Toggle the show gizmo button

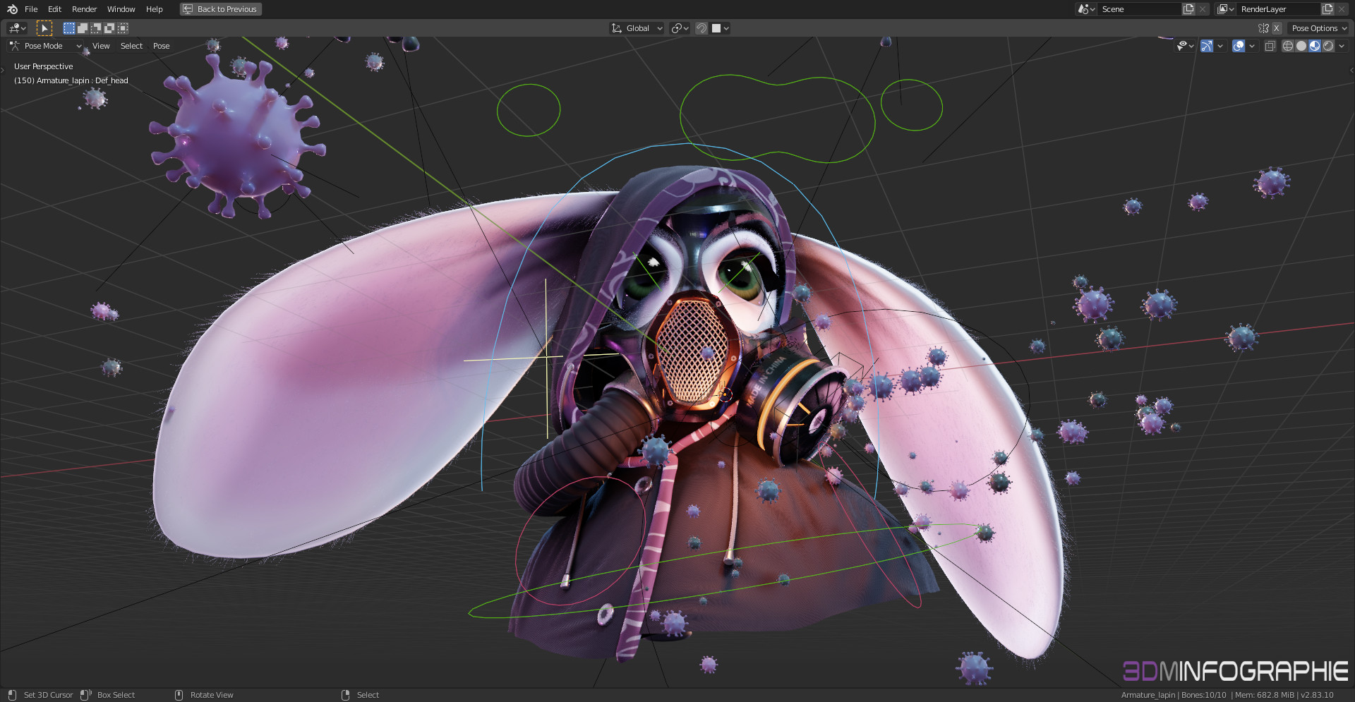pyautogui.click(x=1207, y=46)
